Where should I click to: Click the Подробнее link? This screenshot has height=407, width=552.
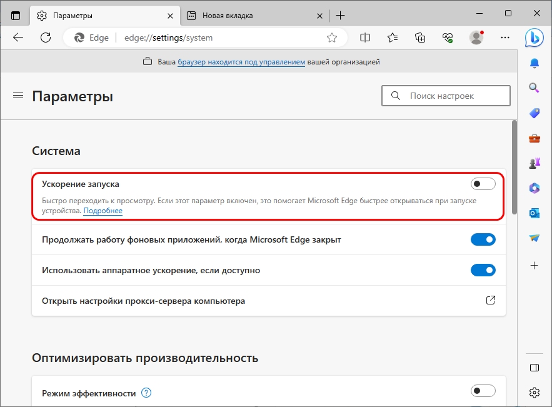pyautogui.click(x=103, y=211)
